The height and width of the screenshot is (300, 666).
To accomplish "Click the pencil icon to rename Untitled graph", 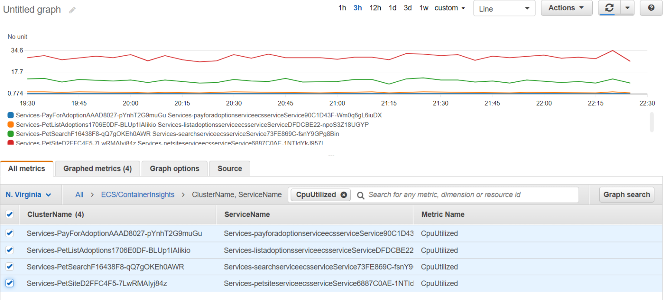I will pyautogui.click(x=72, y=10).
